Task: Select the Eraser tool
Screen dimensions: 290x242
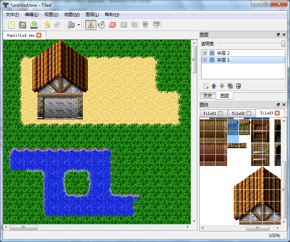Action: (112, 25)
